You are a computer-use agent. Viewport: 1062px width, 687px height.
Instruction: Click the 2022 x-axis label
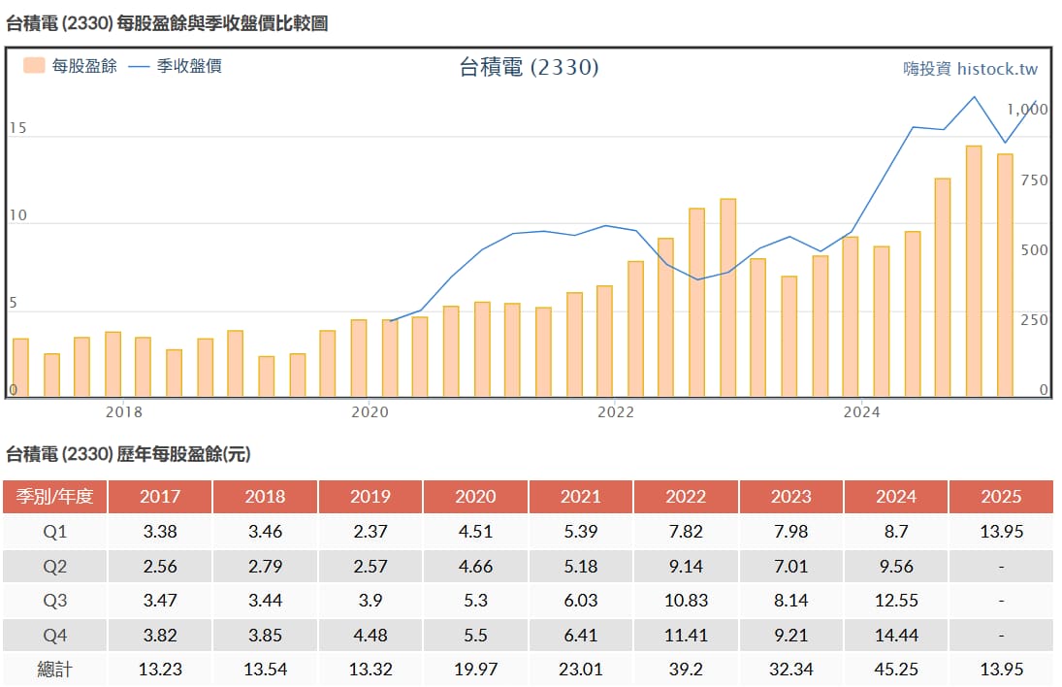click(615, 412)
